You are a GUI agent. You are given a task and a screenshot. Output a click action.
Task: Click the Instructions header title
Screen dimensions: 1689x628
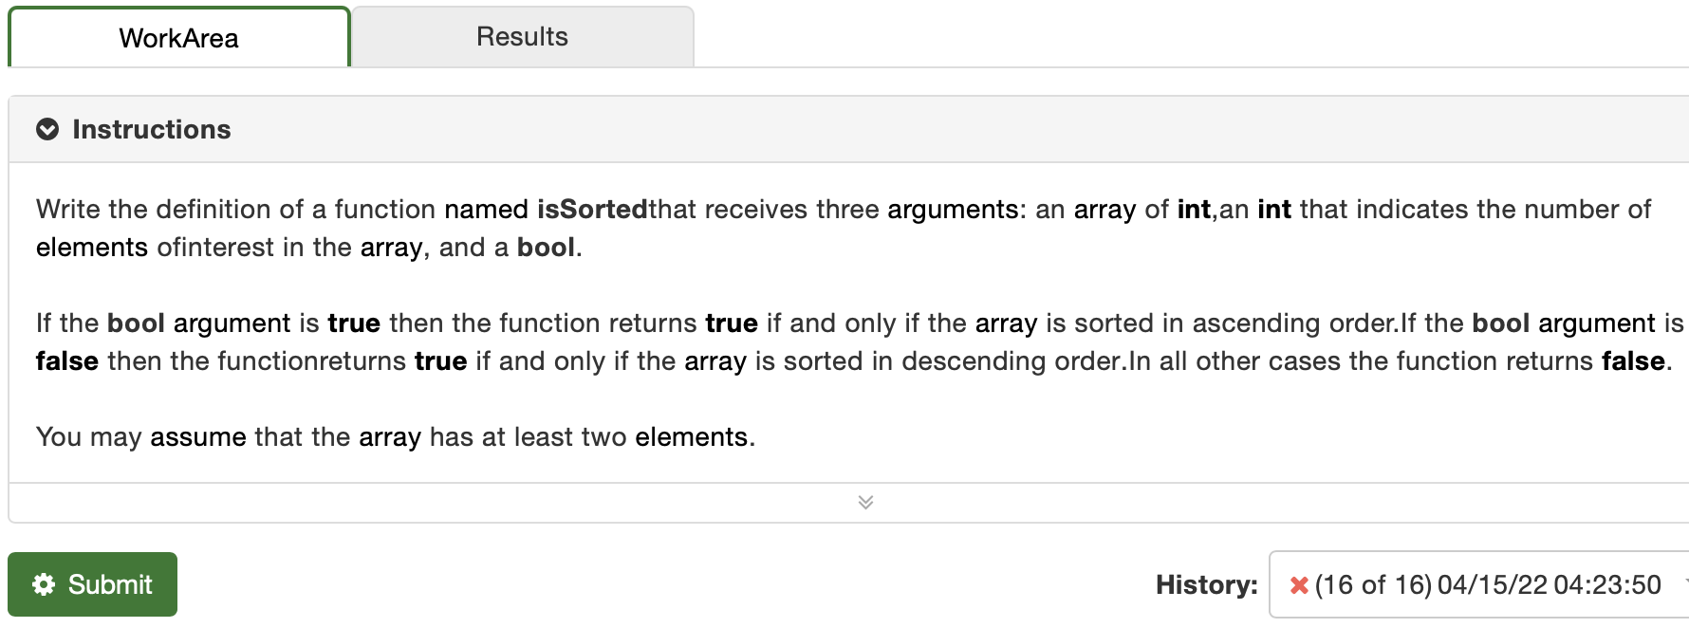(152, 129)
